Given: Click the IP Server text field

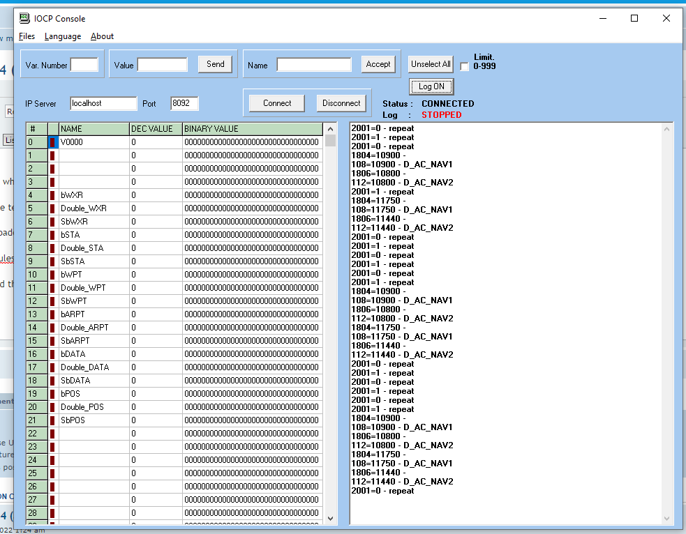Looking at the screenshot, I should pyautogui.click(x=103, y=103).
